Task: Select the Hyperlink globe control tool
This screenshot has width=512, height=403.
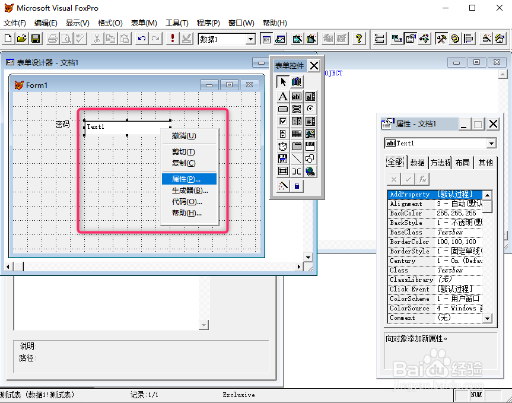Action: [310, 172]
